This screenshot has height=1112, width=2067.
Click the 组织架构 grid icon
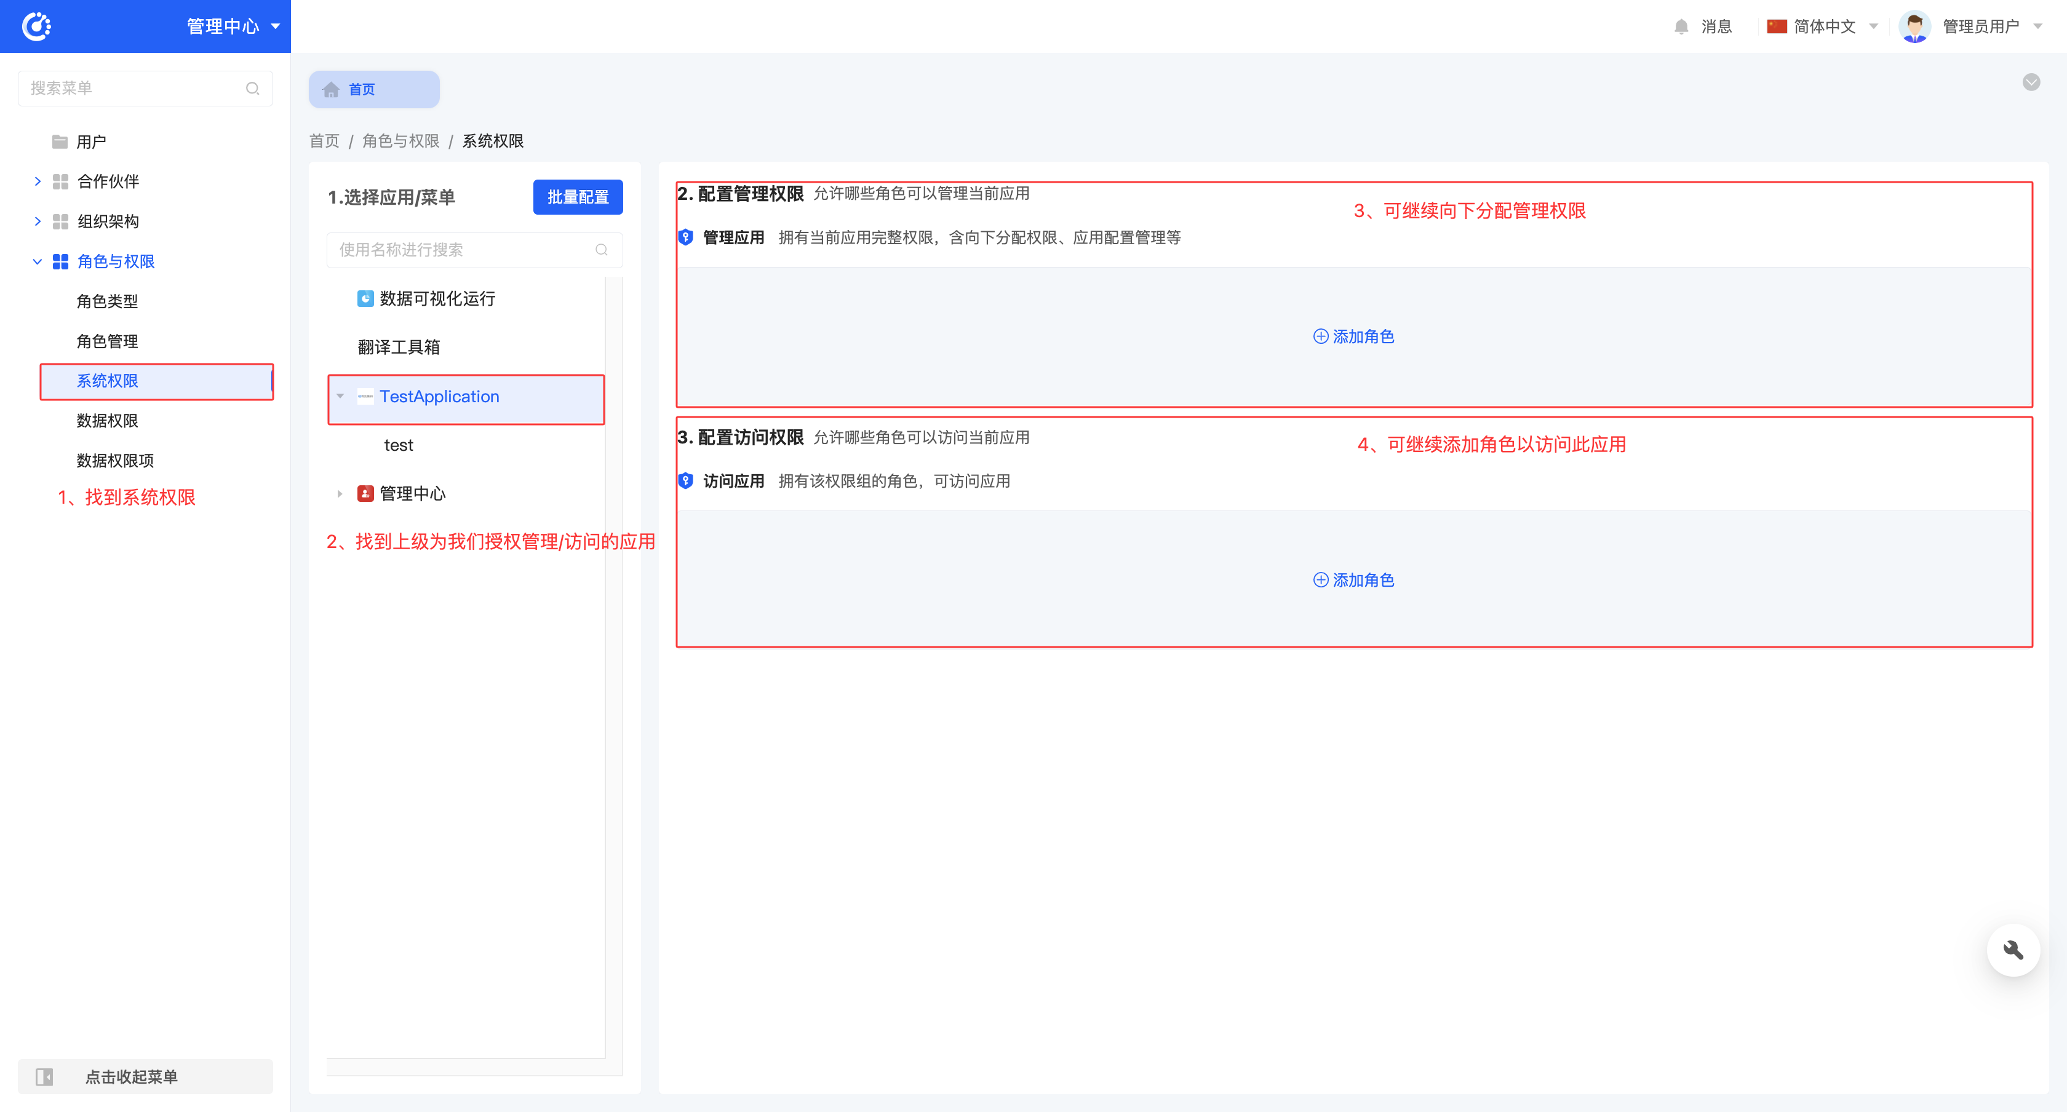(60, 221)
